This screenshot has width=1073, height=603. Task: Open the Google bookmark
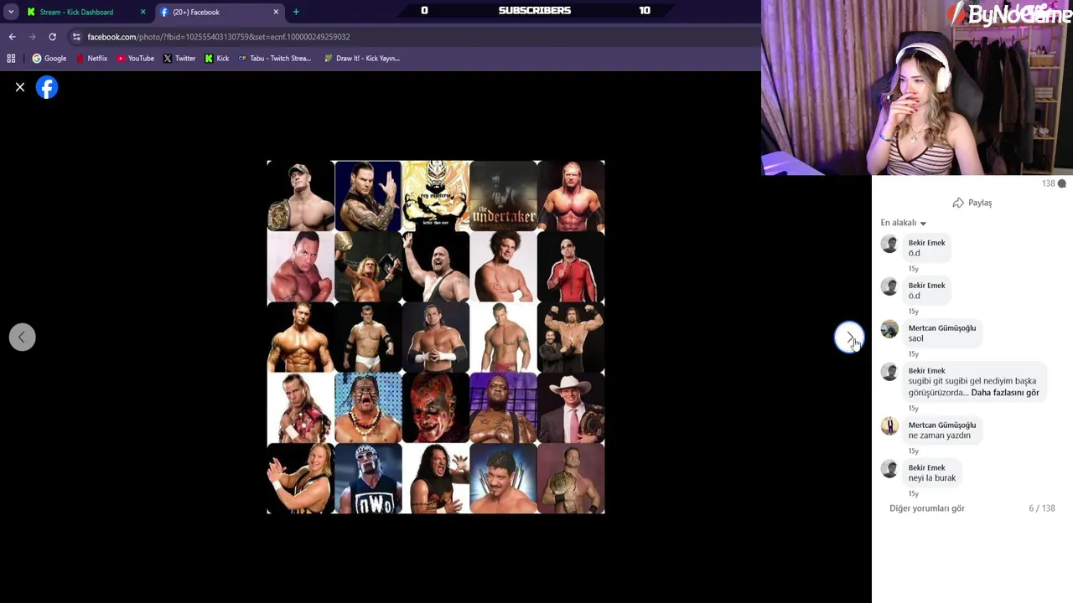49,59
